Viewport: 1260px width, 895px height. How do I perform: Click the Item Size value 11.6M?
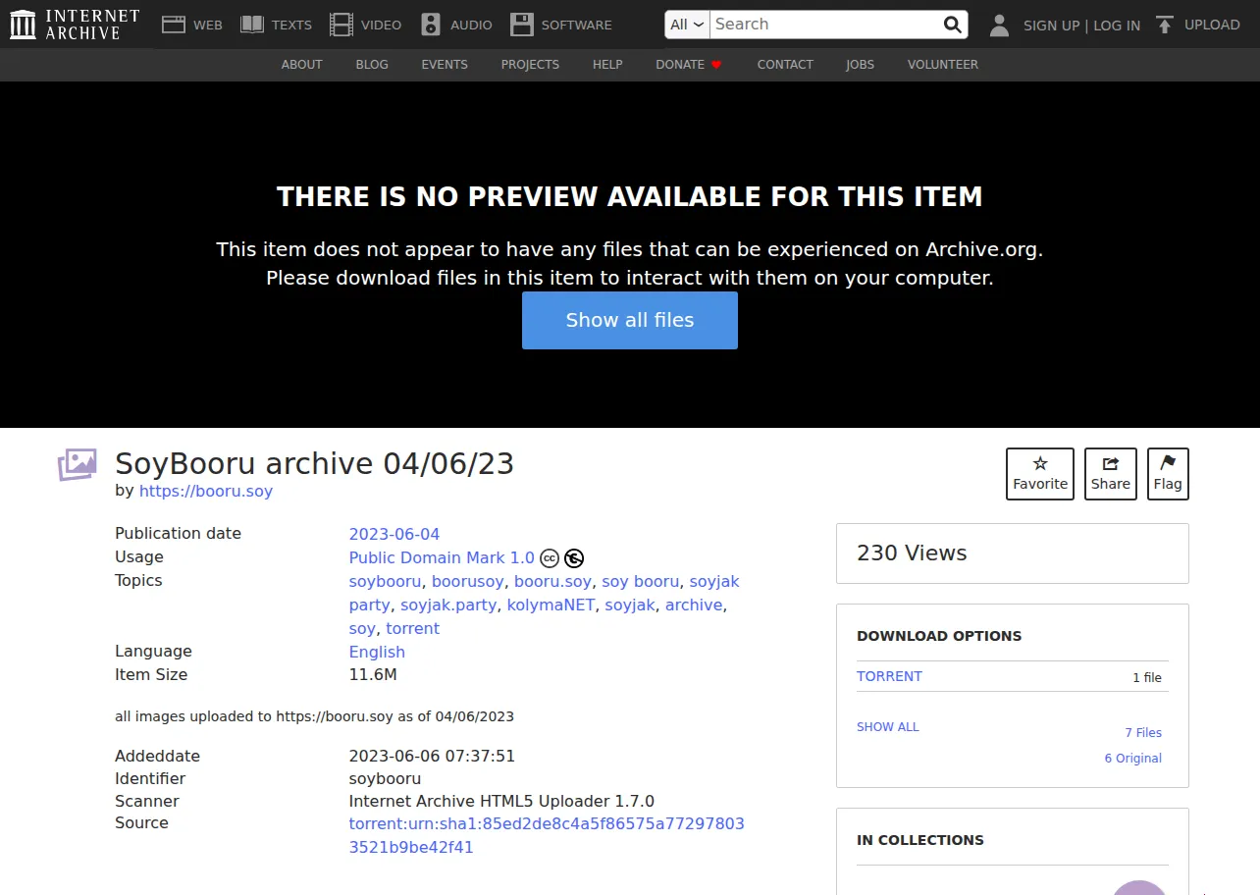(x=373, y=675)
